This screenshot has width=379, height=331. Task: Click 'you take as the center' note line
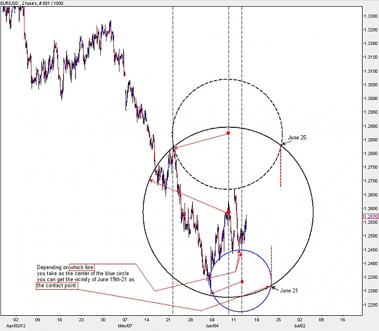(x=82, y=273)
